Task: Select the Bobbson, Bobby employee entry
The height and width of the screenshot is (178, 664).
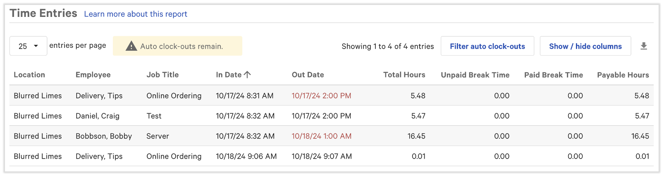Action: 104,136
